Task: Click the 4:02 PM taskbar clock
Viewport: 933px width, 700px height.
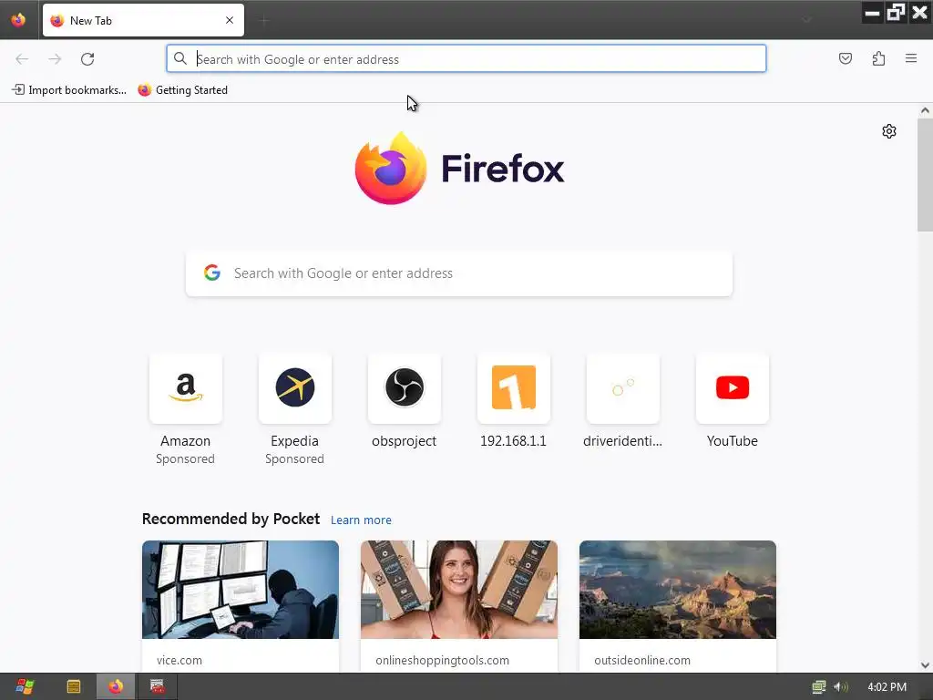Action: click(887, 687)
